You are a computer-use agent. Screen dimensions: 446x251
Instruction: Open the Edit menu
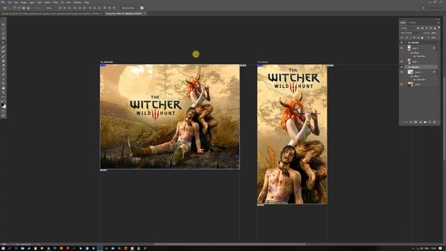coord(16,2)
